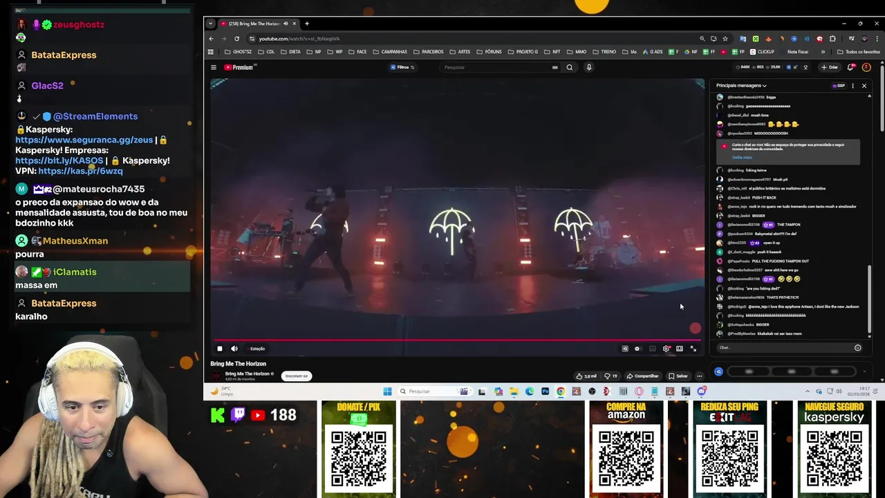885x498 pixels.
Task: Open the emoji picker in chat
Action: point(858,348)
